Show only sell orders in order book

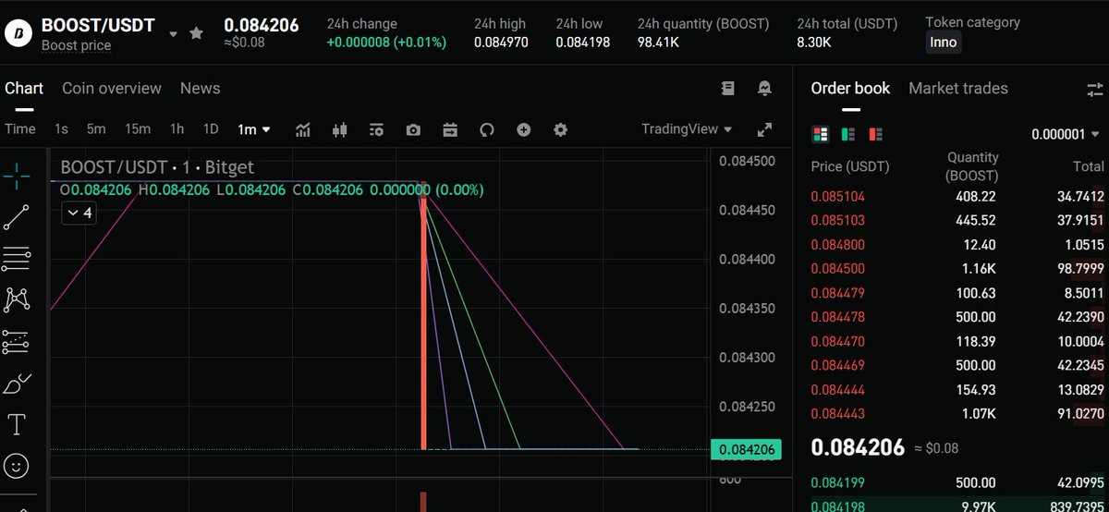point(875,134)
